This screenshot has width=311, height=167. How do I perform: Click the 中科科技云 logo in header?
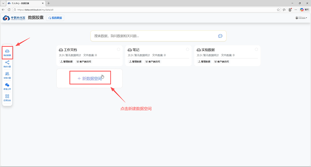coord(14,18)
